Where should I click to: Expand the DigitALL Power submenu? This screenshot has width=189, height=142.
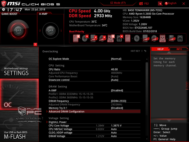point(95,122)
